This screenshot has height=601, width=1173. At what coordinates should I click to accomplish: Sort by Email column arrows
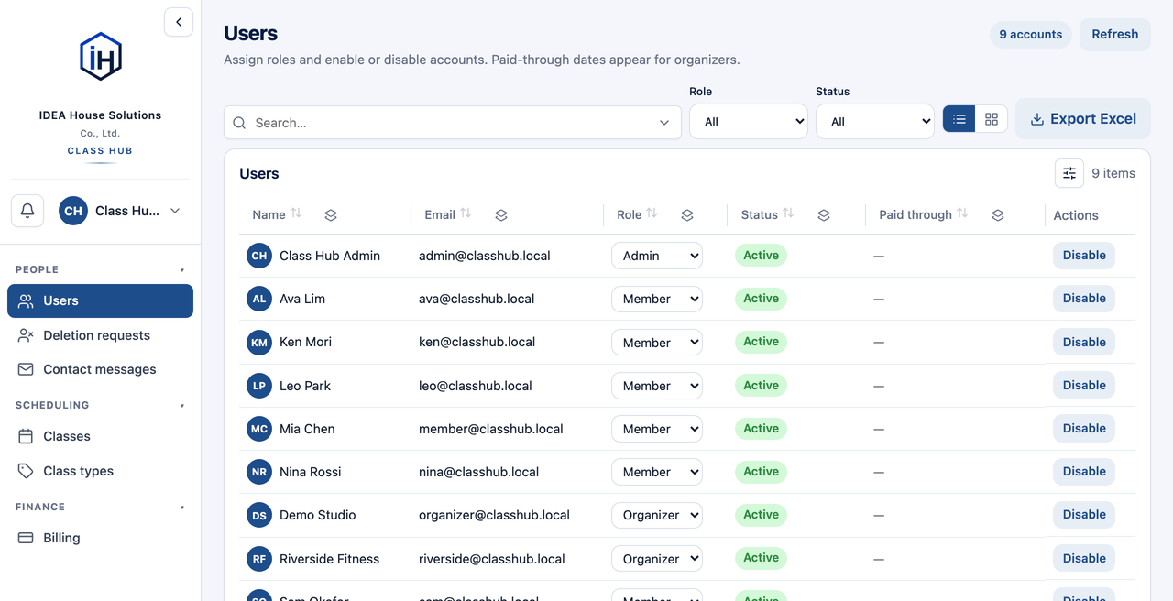coord(466,213)
